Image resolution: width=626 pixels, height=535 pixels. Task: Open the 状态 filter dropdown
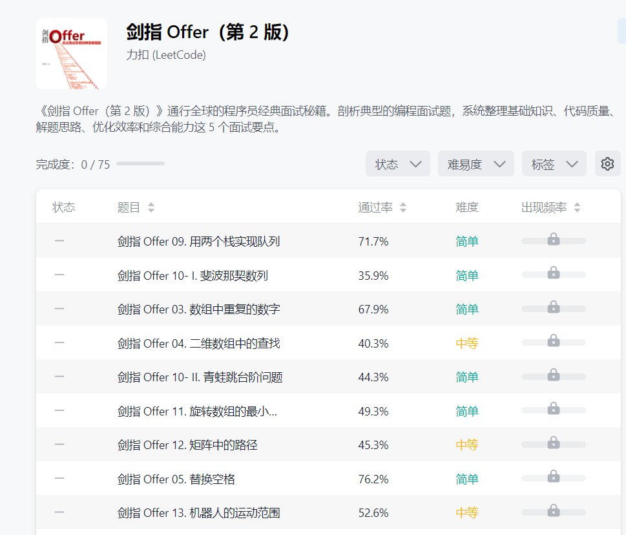(x=398, y=163)
